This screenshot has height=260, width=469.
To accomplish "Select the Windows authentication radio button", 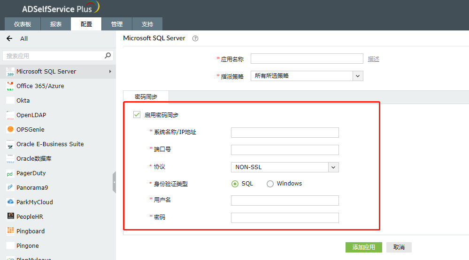I will coord(270,184).
